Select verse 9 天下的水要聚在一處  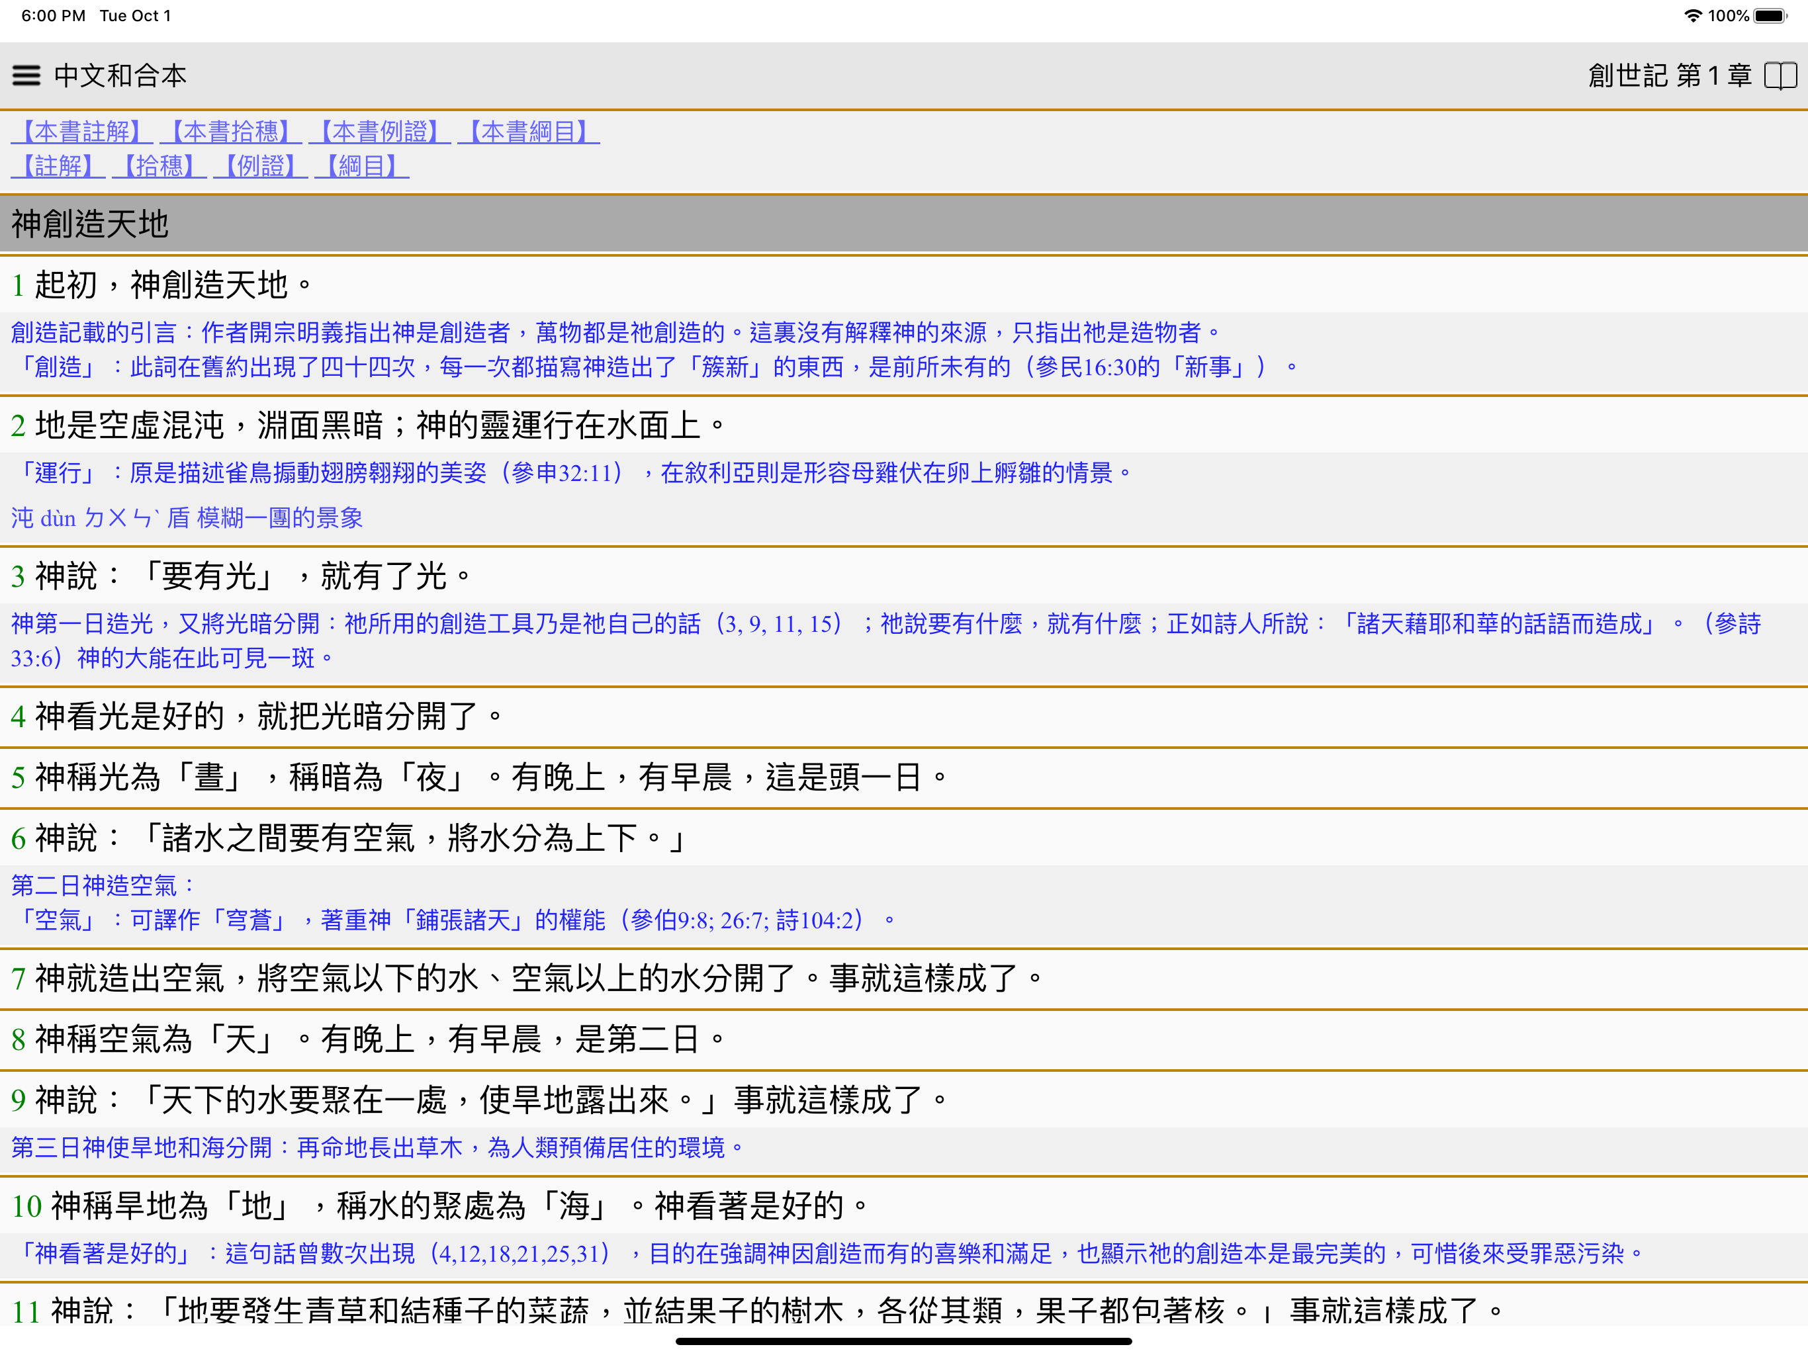[x=904, y=1101]
